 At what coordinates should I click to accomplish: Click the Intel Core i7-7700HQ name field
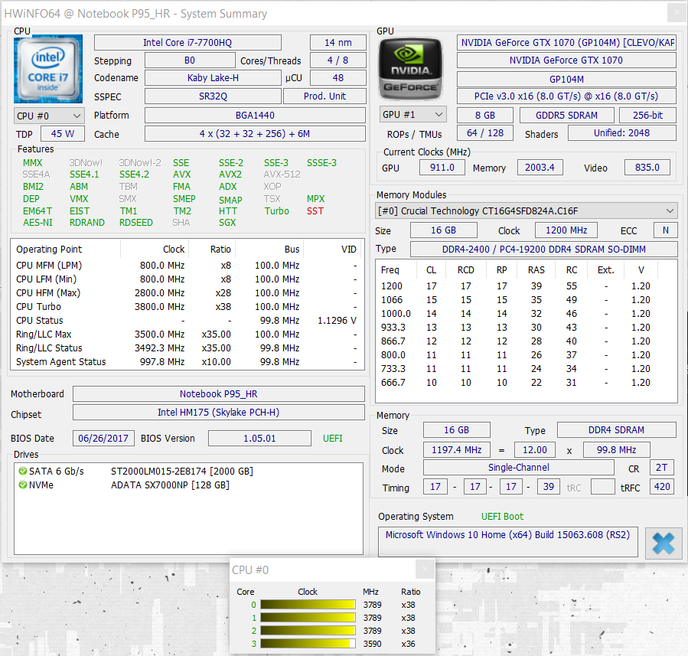[x=187, y=43]
